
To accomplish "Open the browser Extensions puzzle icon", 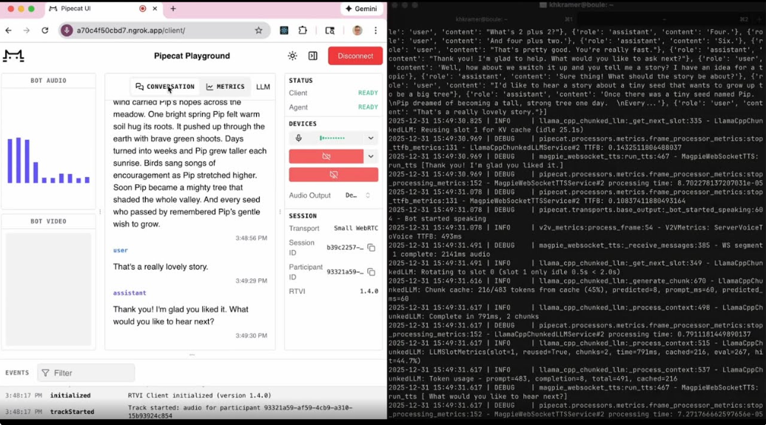I will (x=303, y=30).
